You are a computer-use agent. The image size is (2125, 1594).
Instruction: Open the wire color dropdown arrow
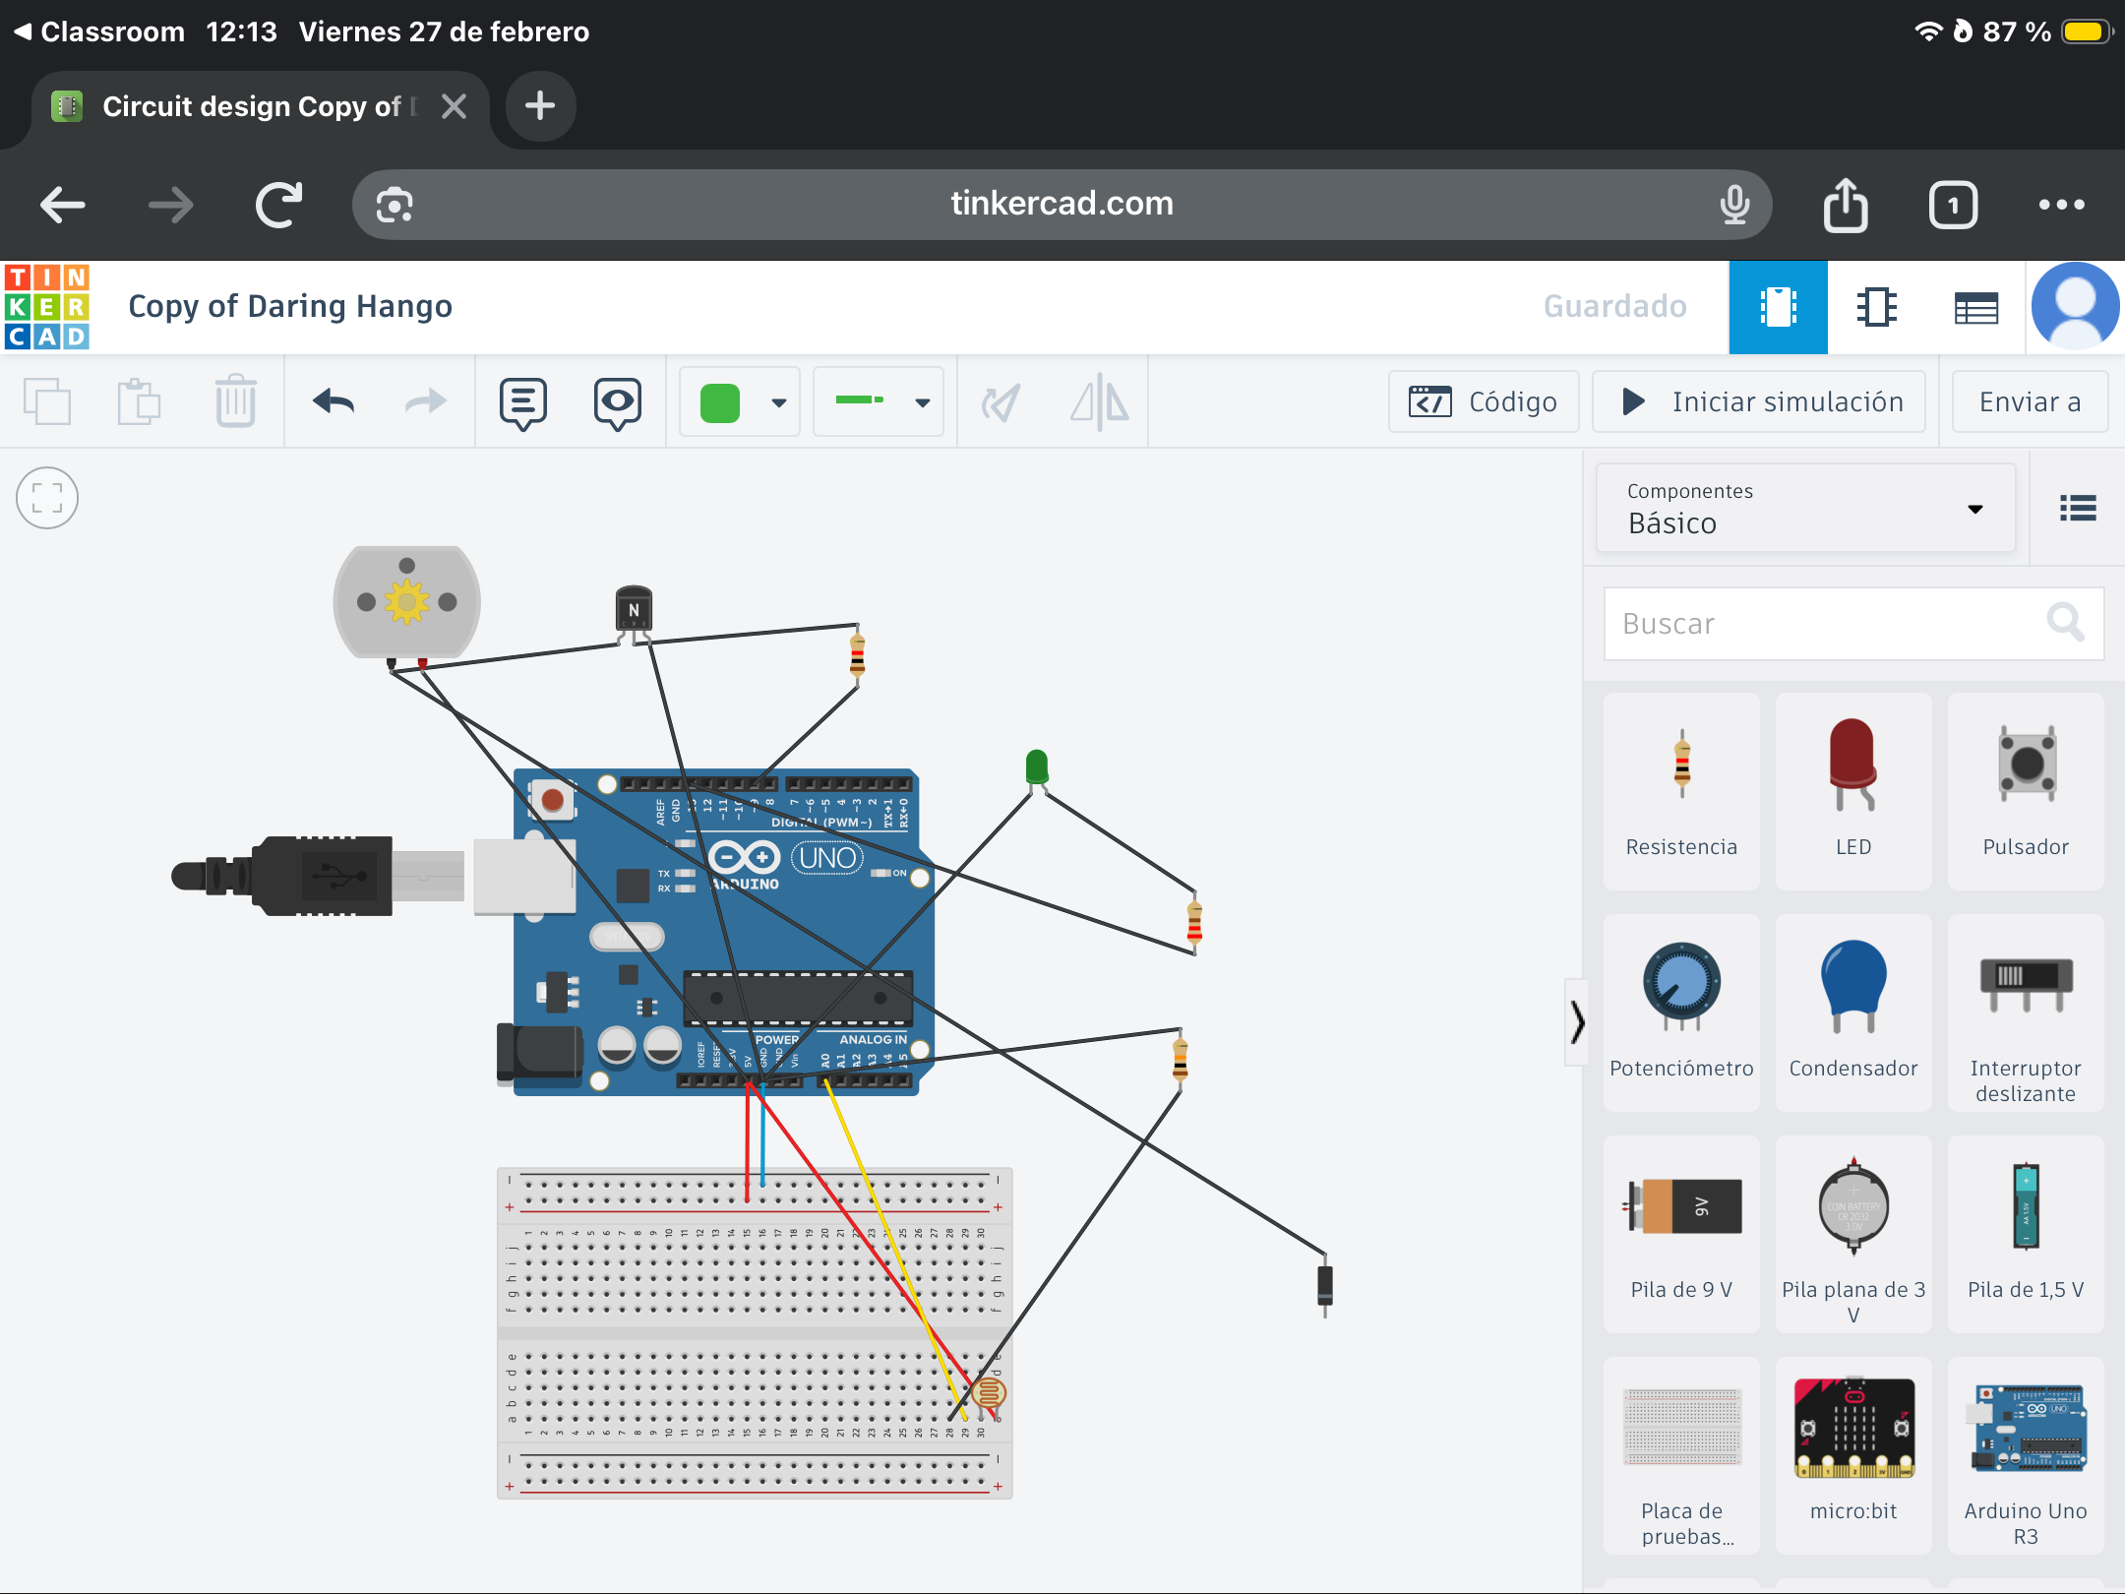coord(779,402)
